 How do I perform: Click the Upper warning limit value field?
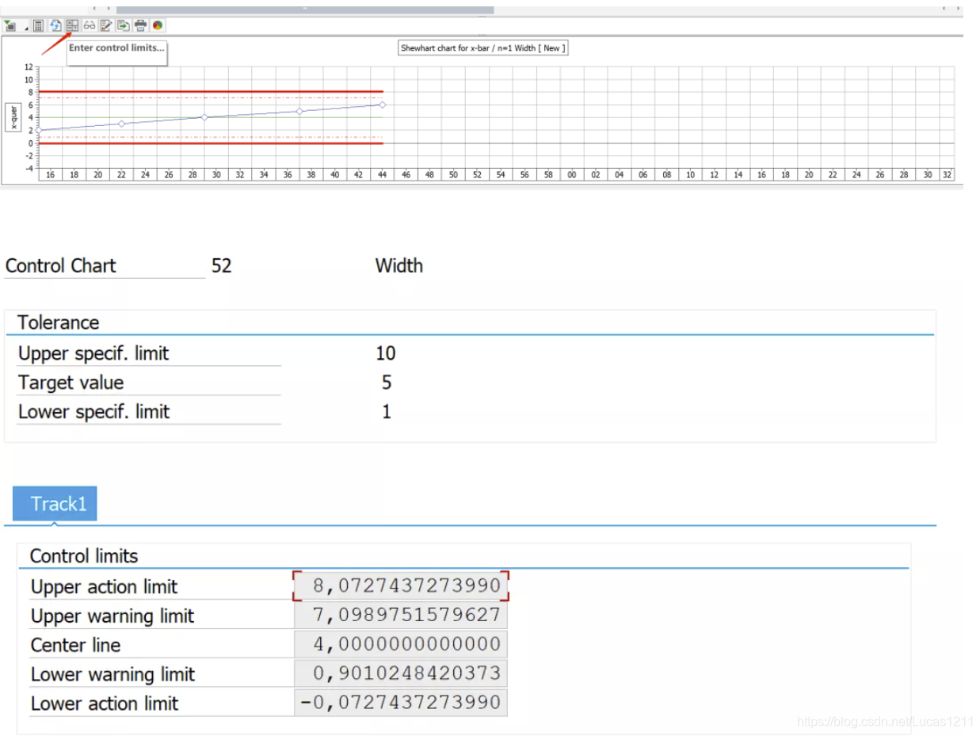401,615
